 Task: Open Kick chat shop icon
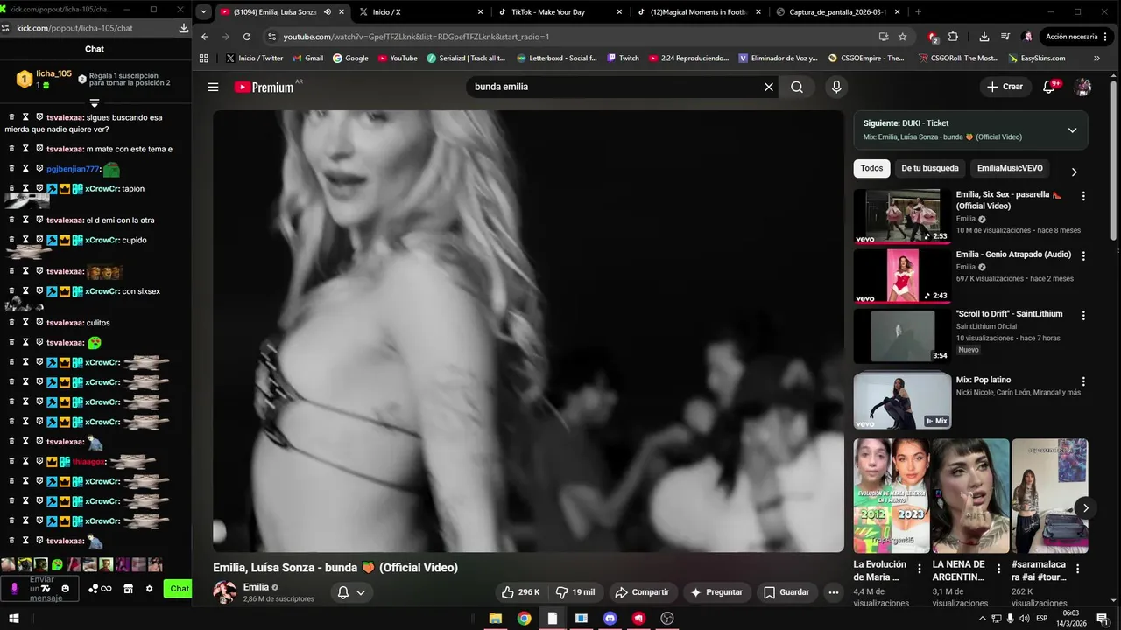[x=128, y=589]
